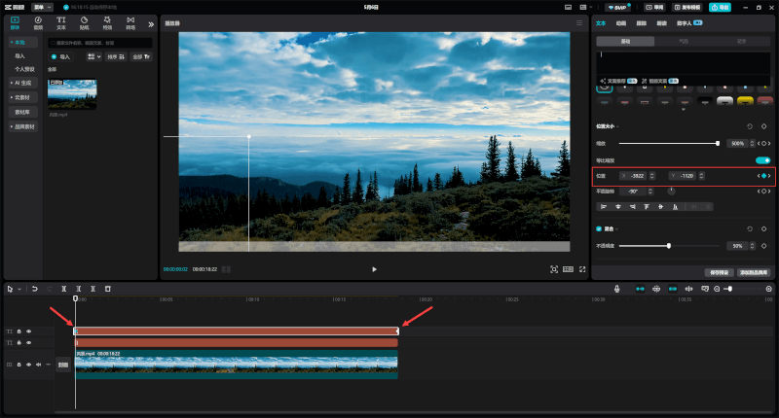Expand the cloud materials sidebar group
Viewport: 779px width, 418px height.
pyautogui.click(x=22, y=97)
